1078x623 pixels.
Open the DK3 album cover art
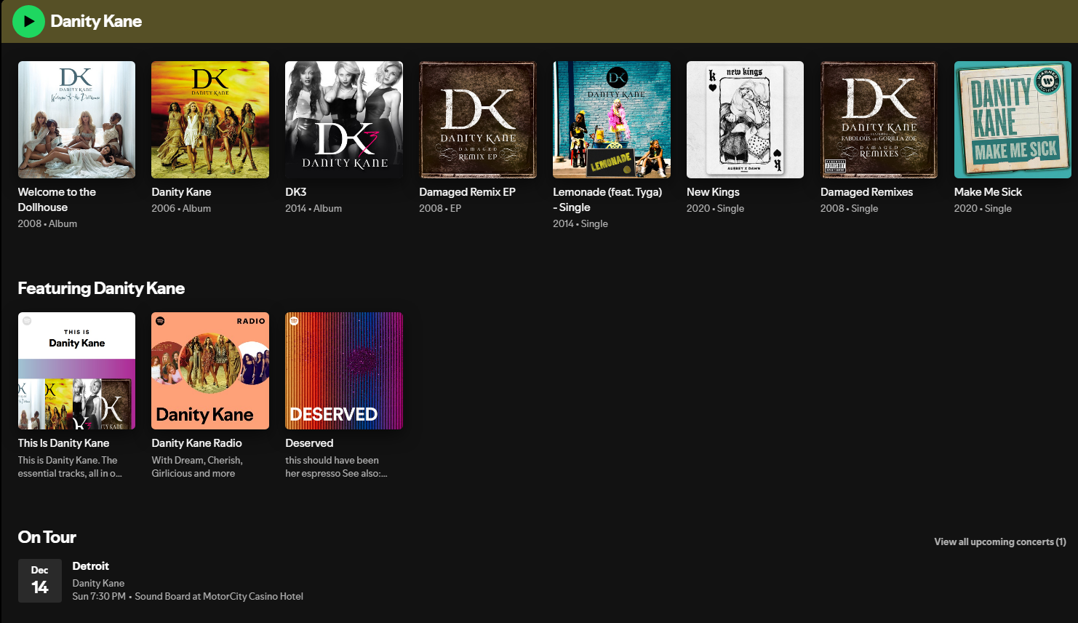tap(344, 119)
